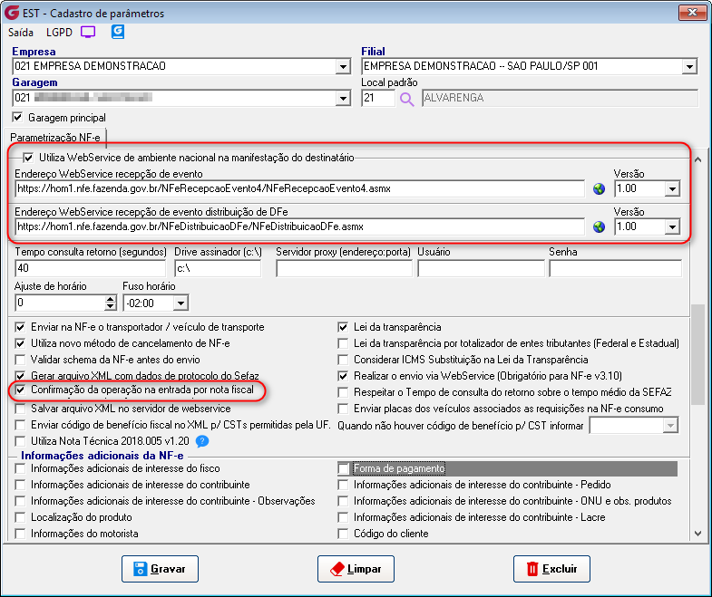This screenshot has width=712, height=597.
Task: Enable contribuinte - Observações checkbox
Action: (x=20, y=501)
